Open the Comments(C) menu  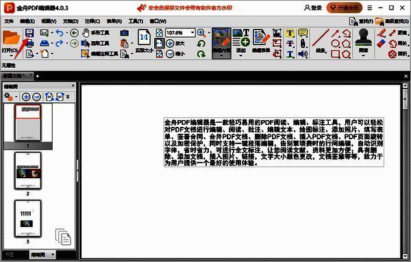tap(92, 21)
